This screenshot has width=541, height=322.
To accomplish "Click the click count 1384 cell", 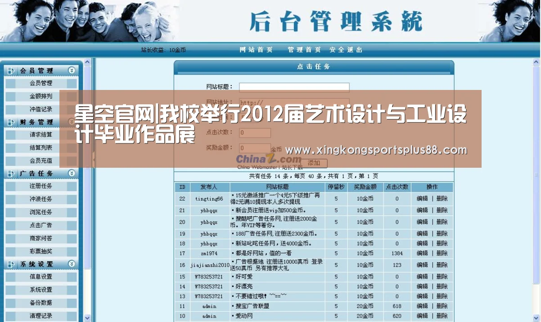I will coord(397,254).
